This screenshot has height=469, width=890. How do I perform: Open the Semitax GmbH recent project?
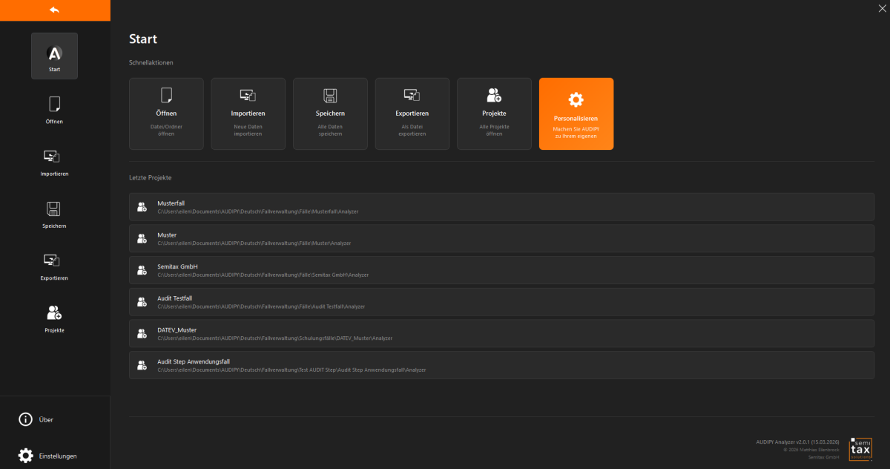[x=501, y=270]
